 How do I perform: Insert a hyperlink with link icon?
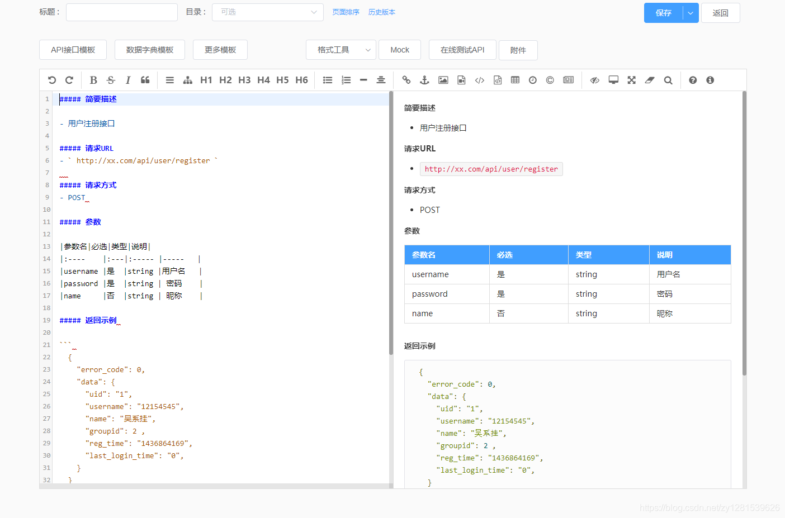pos(406,80)
